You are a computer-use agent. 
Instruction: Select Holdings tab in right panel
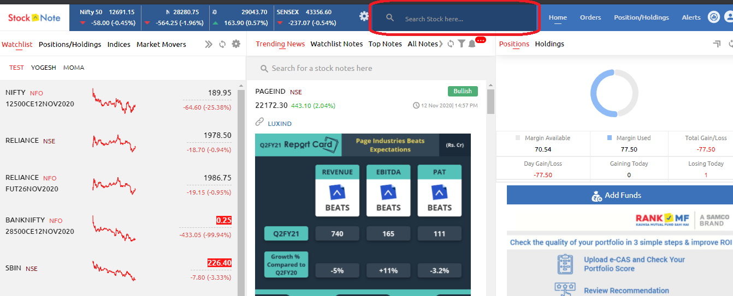549,44
